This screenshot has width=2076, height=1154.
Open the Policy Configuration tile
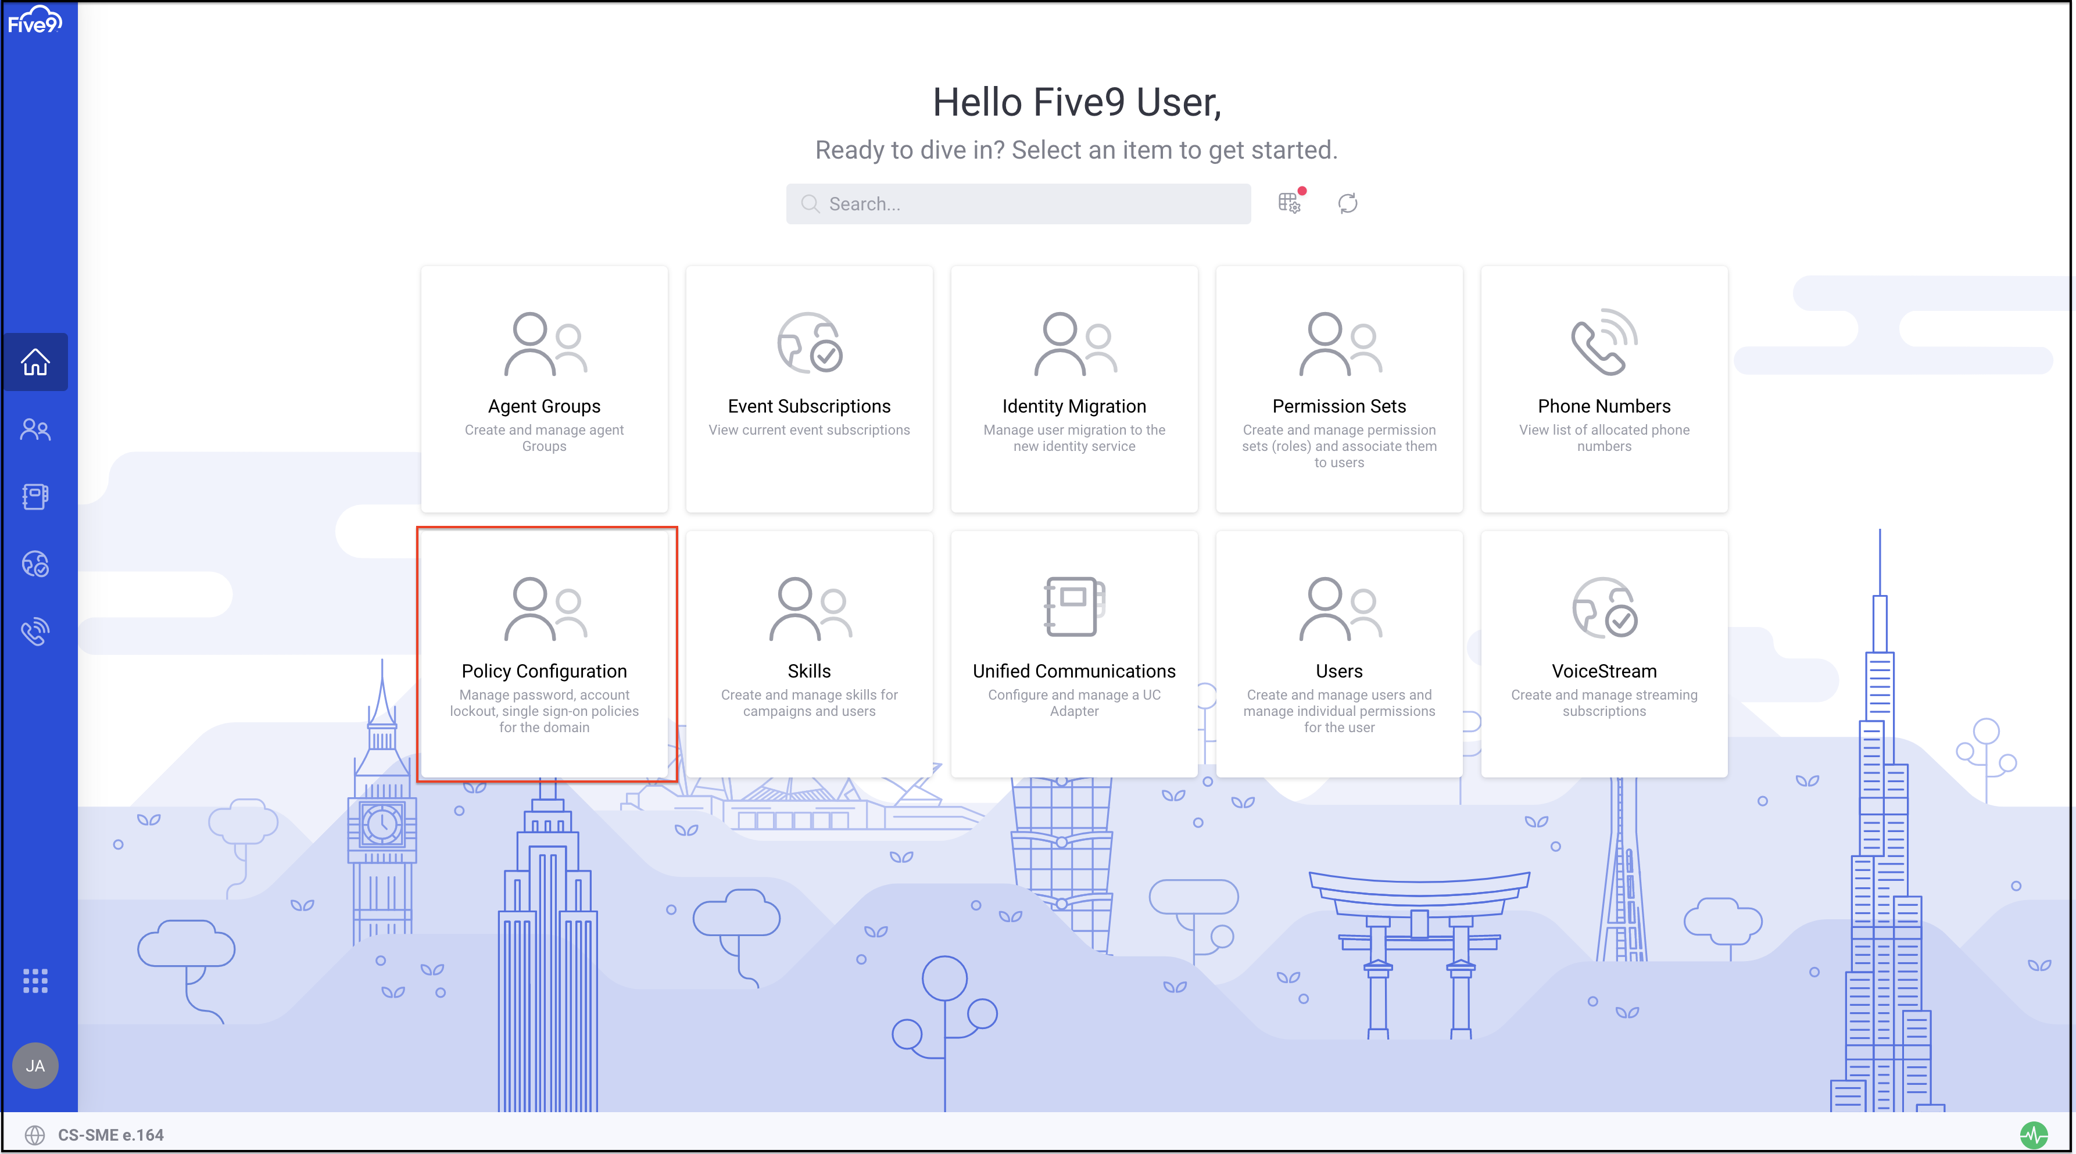544,654
